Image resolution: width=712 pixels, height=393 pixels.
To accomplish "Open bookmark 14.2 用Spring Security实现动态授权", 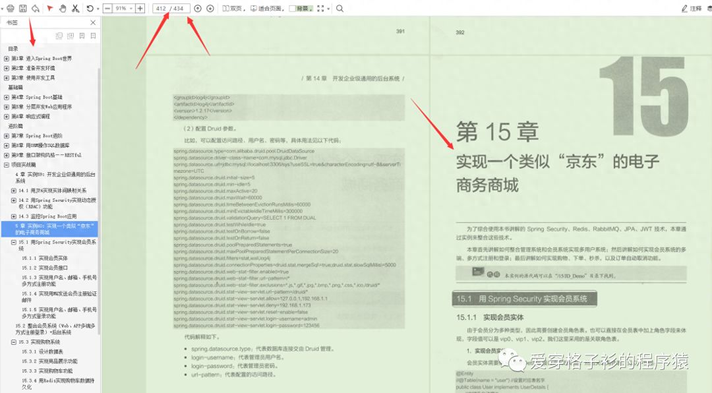I will tap(57, 203).
